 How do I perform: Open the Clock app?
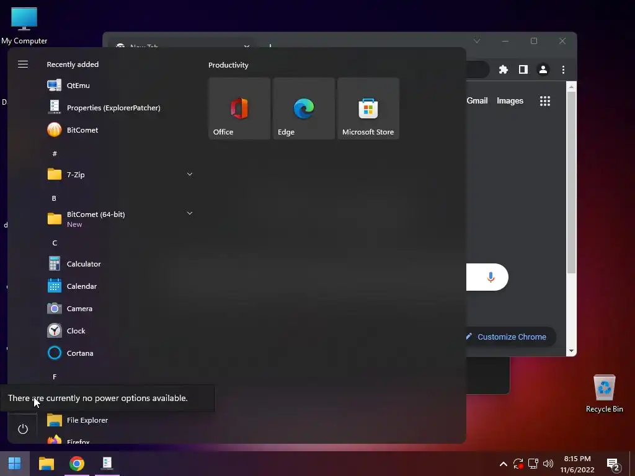(120, 331)
